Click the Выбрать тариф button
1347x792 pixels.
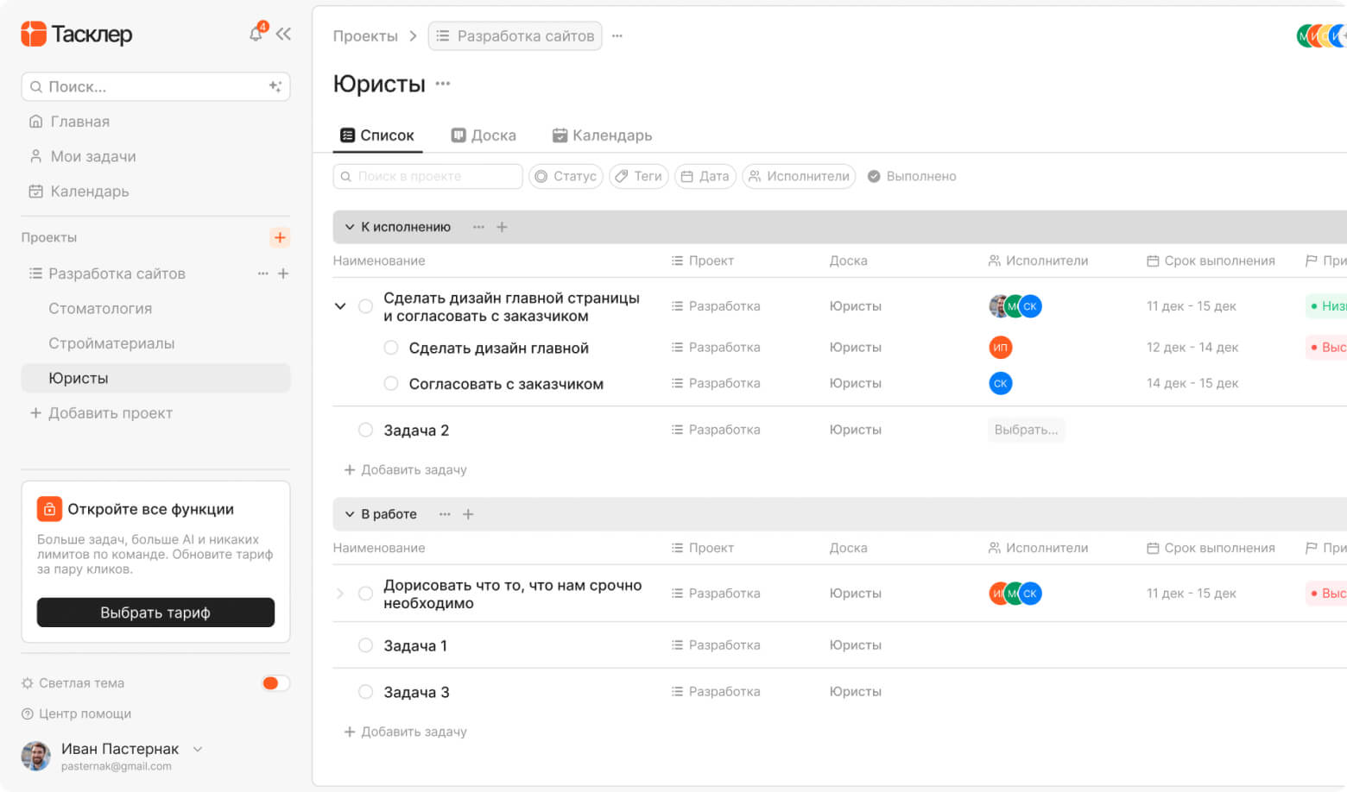[x=155, y=613]
